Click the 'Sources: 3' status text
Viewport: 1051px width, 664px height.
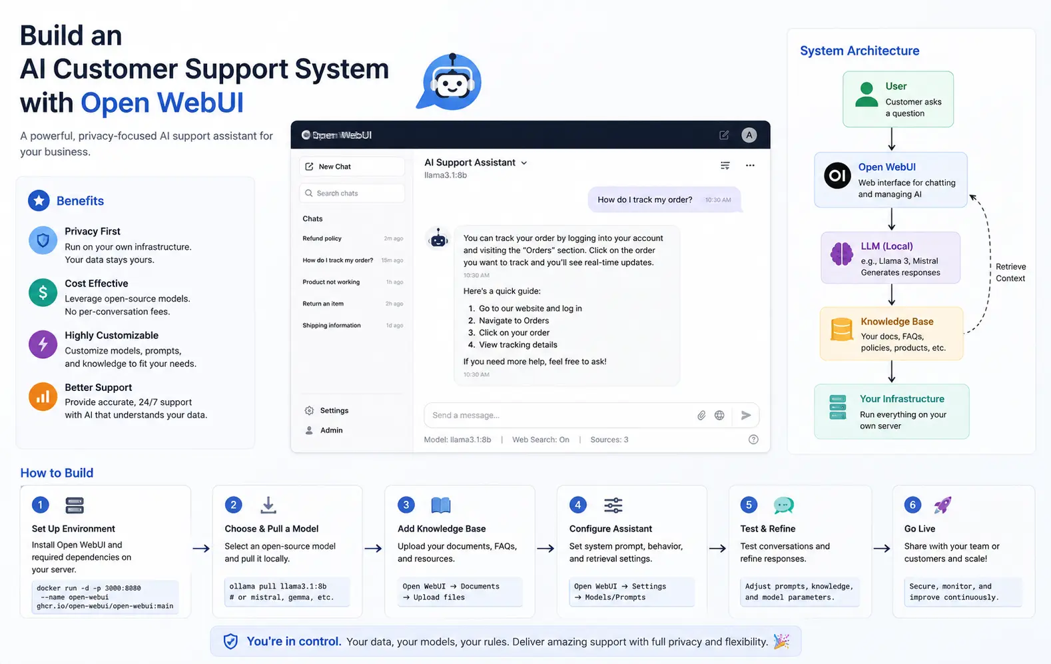(x=609, y=440)
